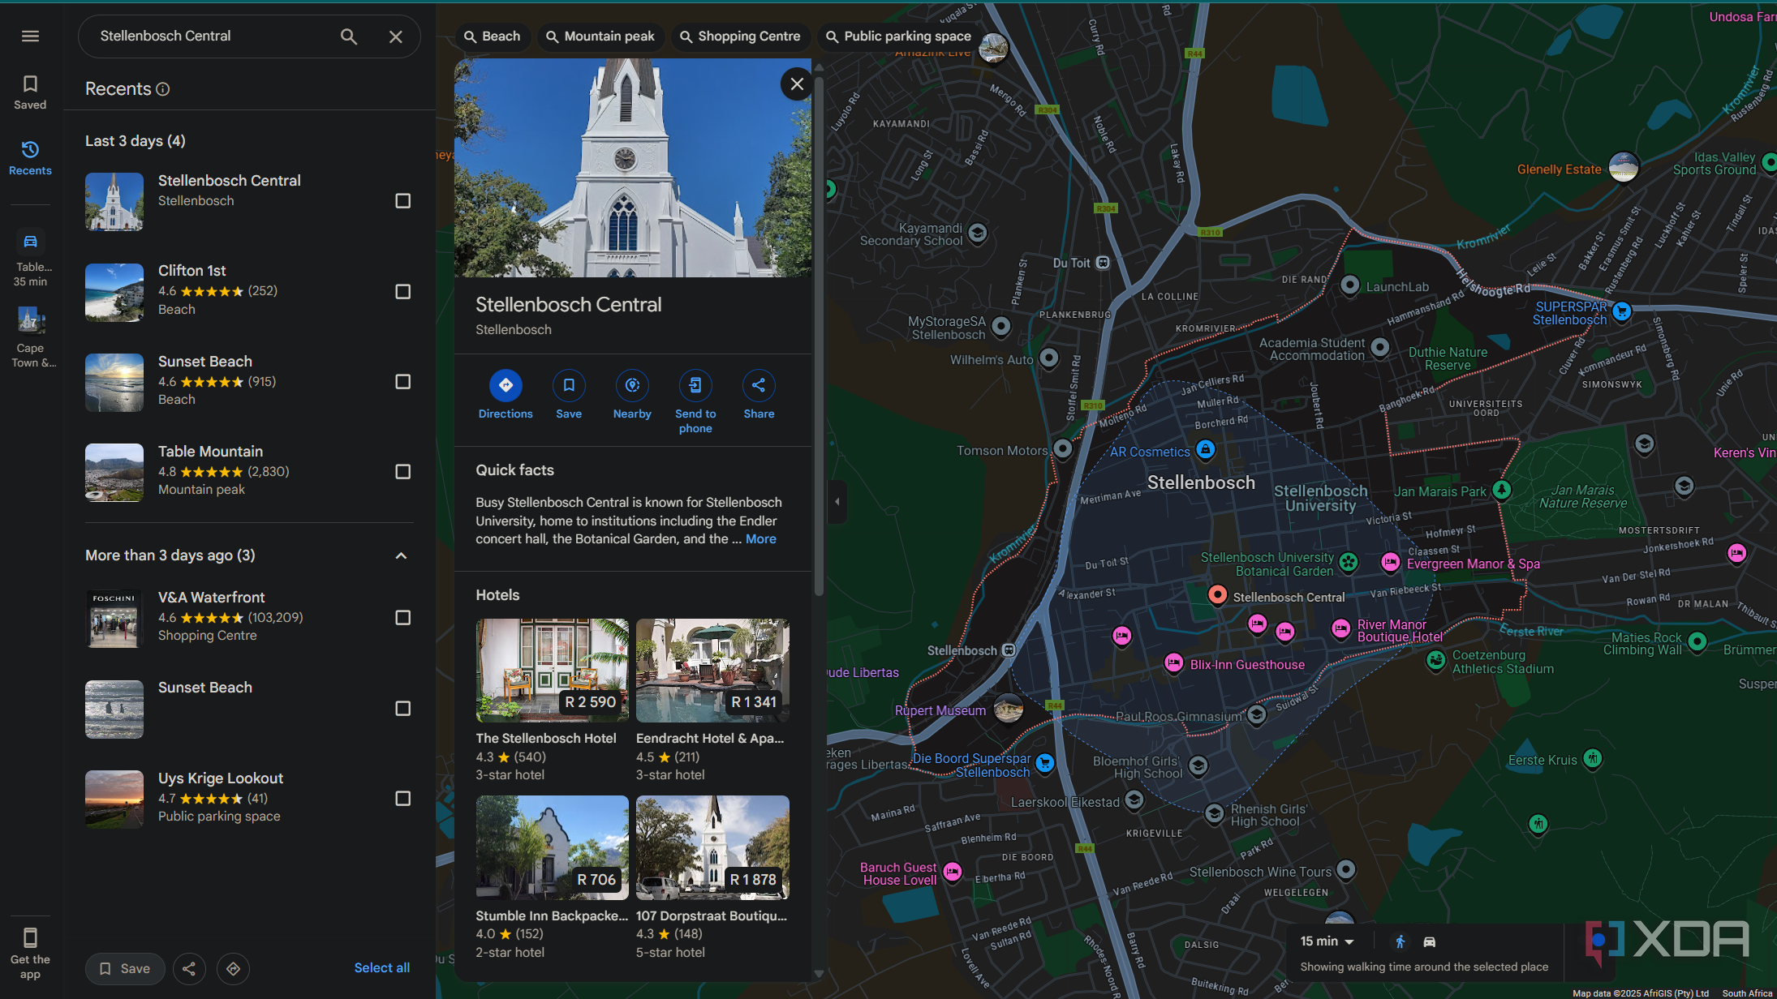Tick the Table Mountain checkbox

[402, 472]
